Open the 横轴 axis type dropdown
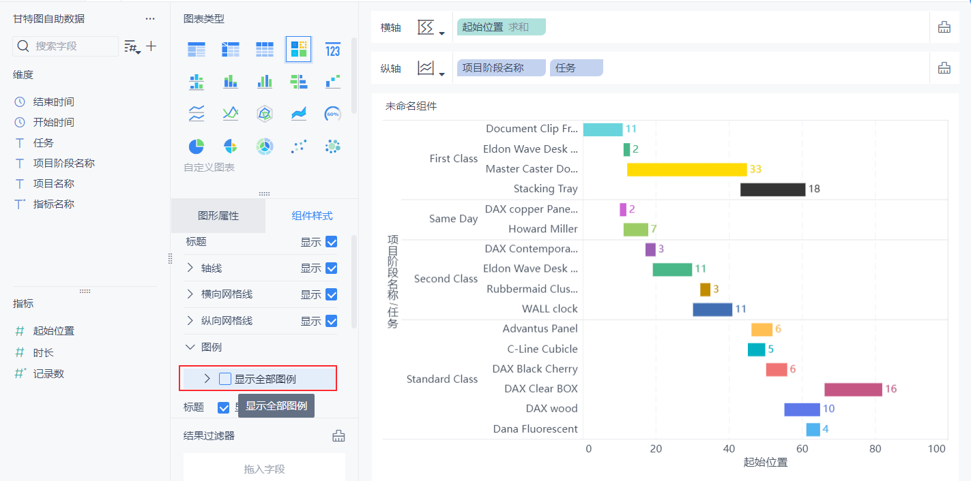This screenshot has width=971, height=481. (431, 28)
